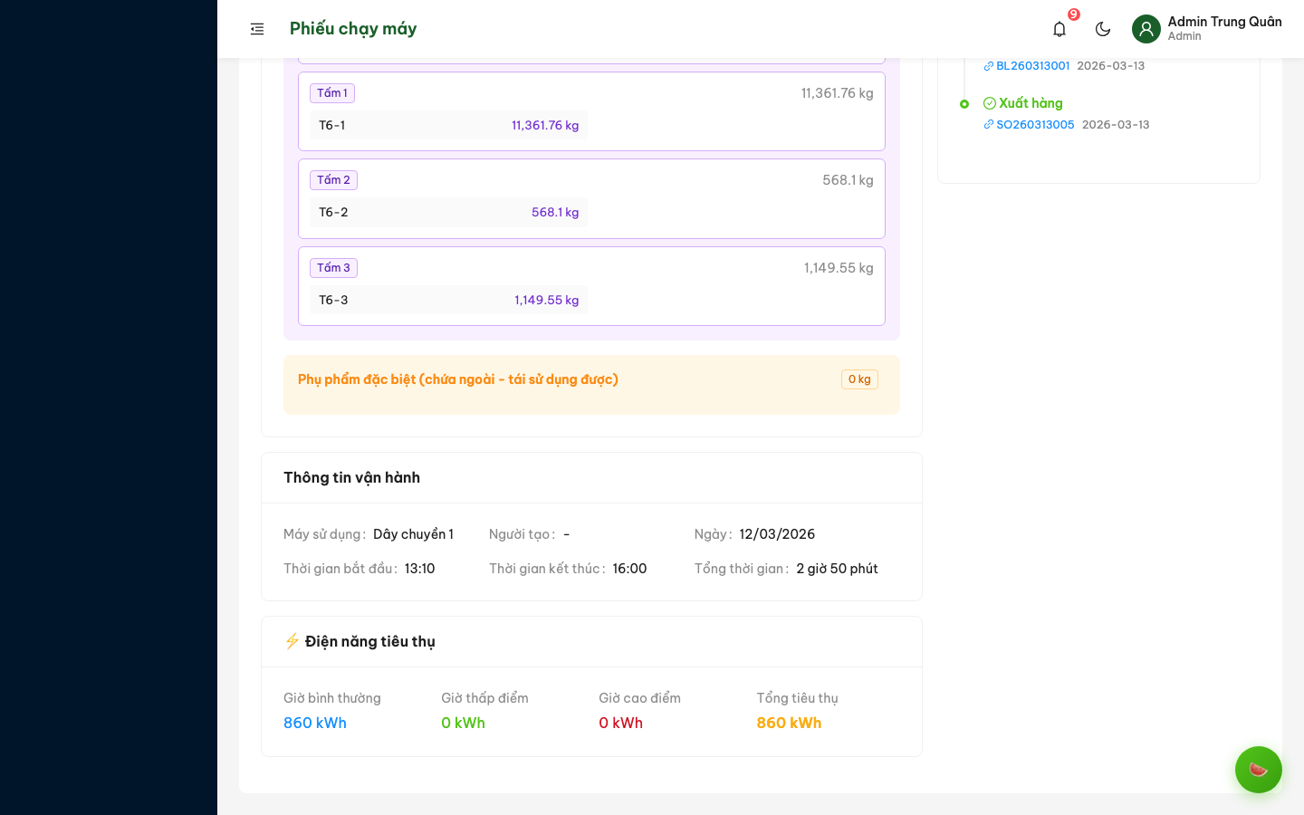Click the 0 kg special by-product badge
The image size is (1304, 815).
pyautogui.click(x=859, y=379)
